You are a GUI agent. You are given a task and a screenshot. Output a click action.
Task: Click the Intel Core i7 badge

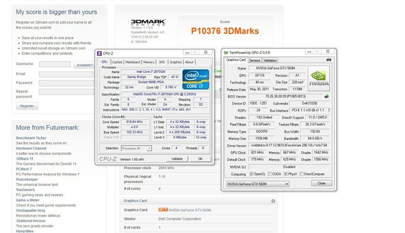tap(196, 79)
